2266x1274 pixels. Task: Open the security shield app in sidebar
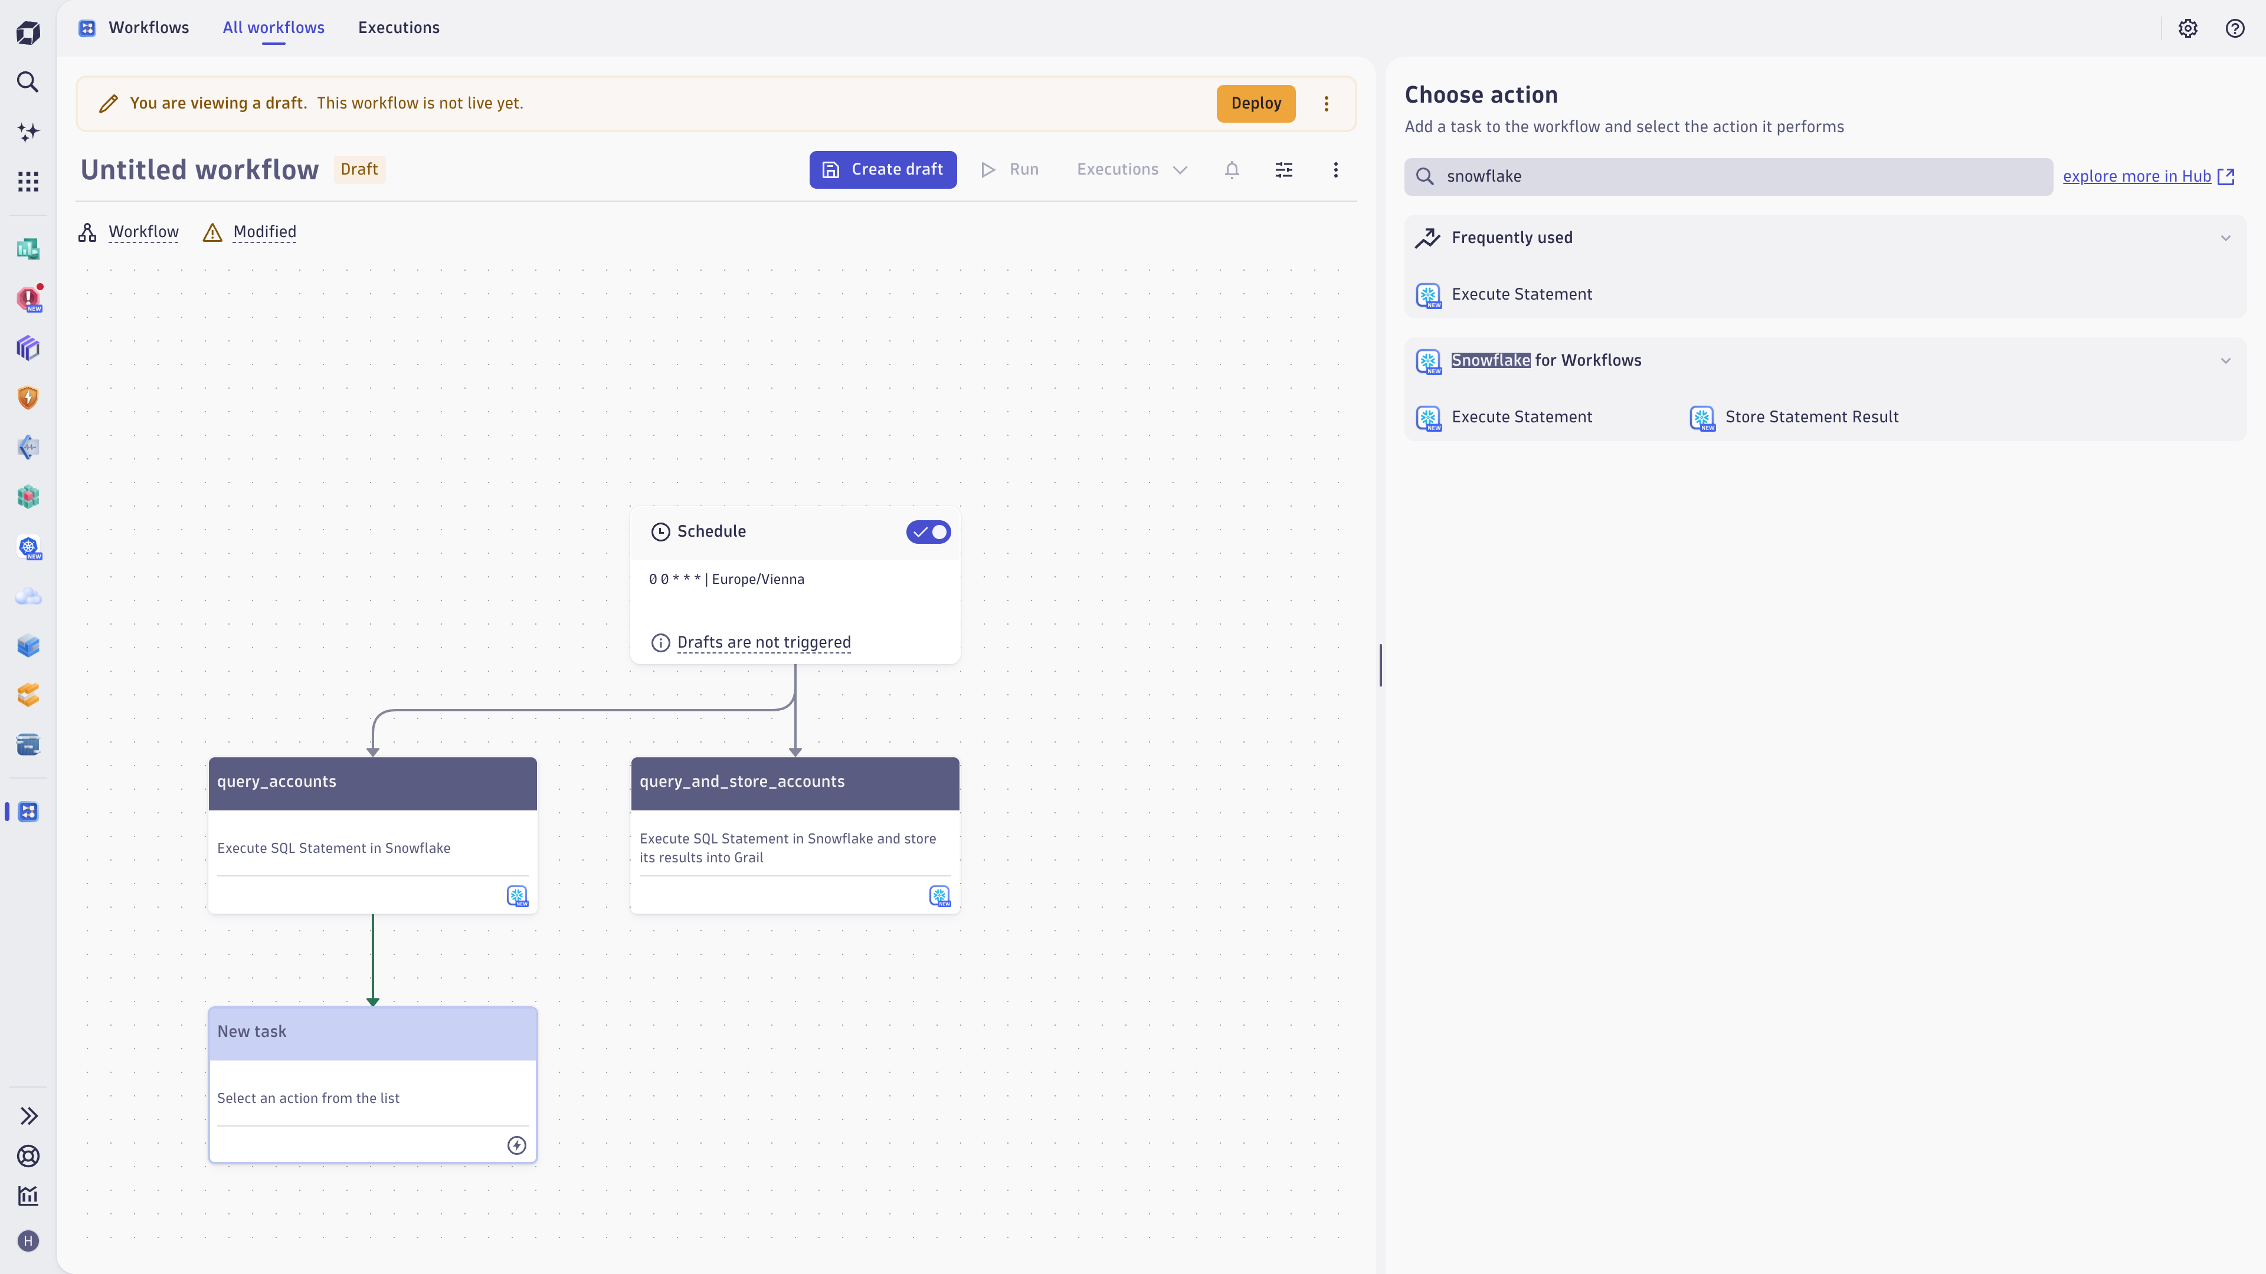[27, 398]
